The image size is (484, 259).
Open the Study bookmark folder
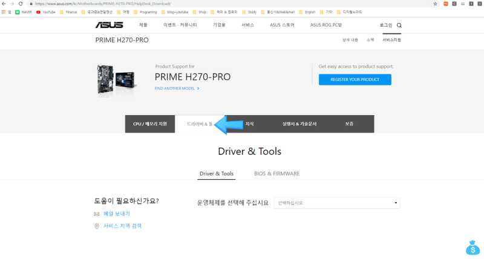249,12
